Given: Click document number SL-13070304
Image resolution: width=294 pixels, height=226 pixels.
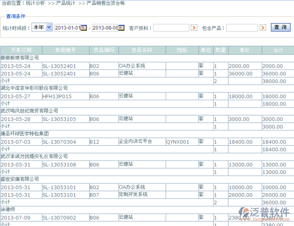Looking at the screenshot, I should (x=59, y=142).
